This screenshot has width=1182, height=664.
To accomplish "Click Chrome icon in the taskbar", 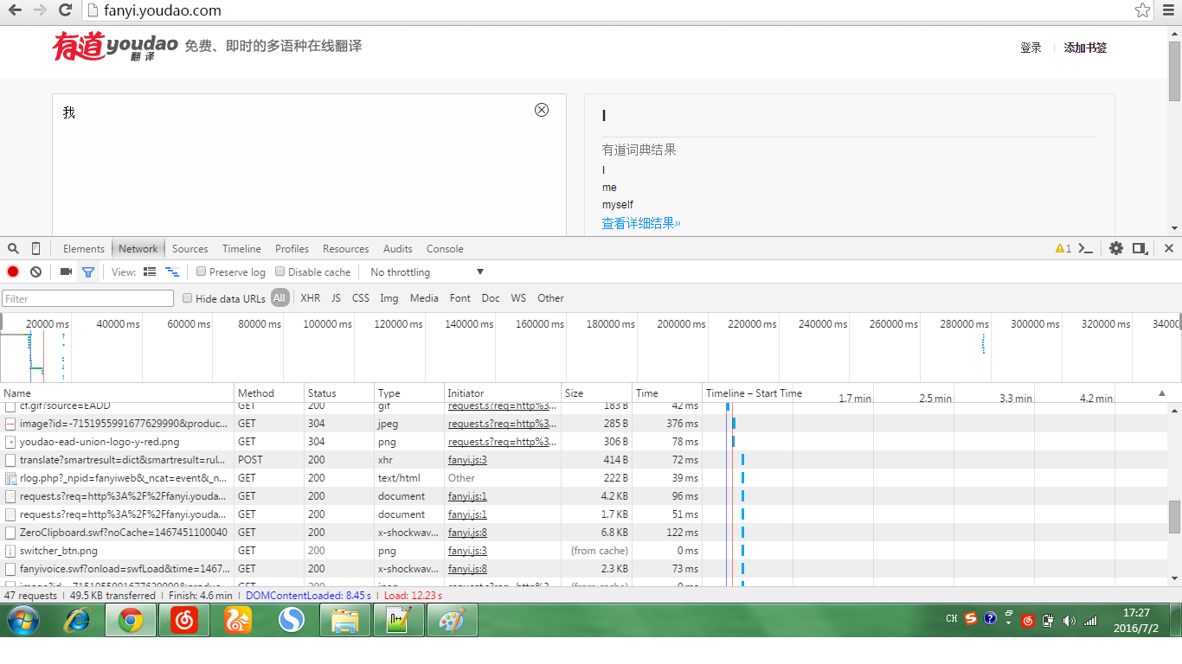I will click(131, 620).
